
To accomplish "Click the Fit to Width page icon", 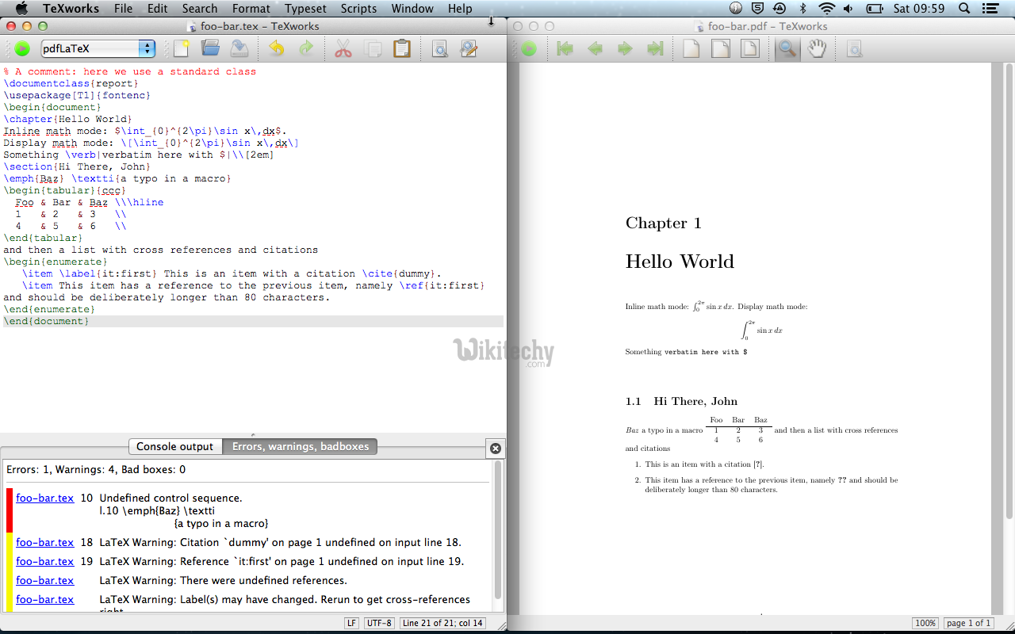I will point(720,49).
